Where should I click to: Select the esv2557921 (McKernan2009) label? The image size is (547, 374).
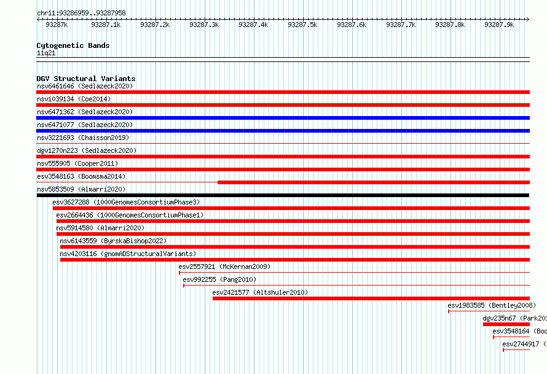(x=224, y=267)
